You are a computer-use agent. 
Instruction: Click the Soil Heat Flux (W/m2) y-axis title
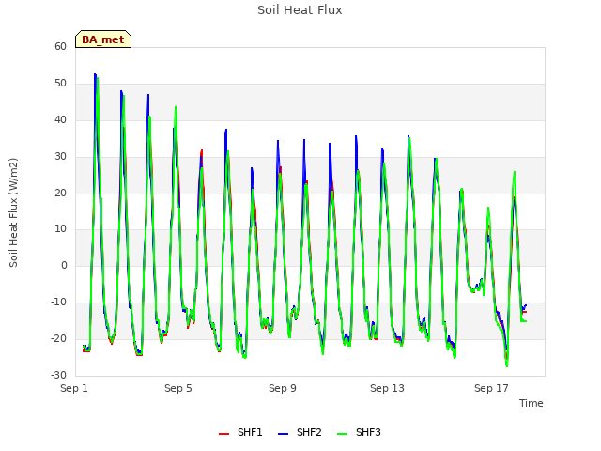(x=13, y=212)
